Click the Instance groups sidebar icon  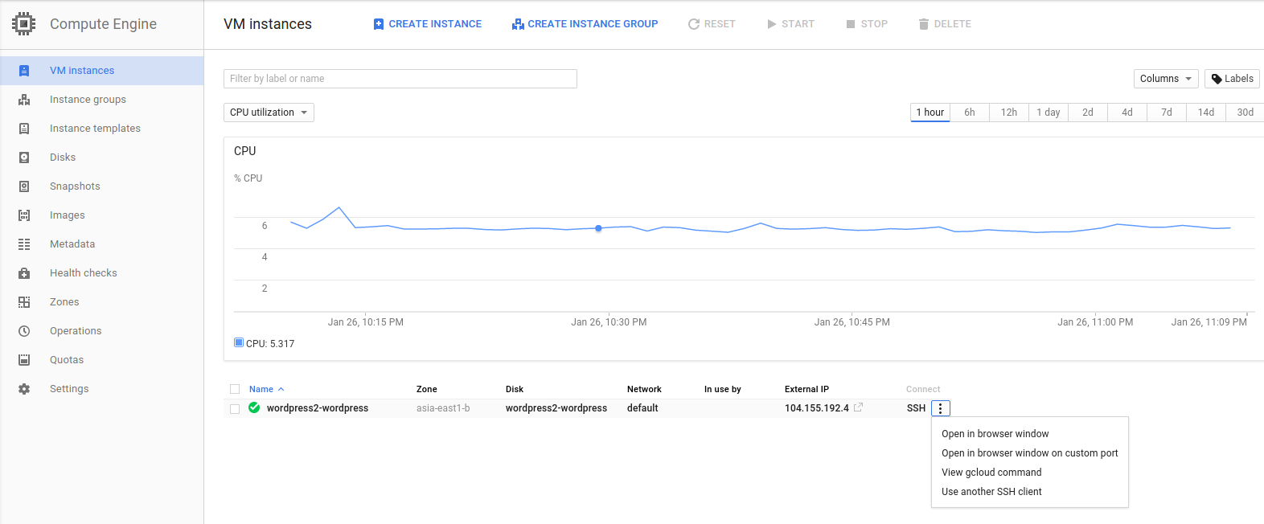pyautogui.click(x=24, y=100)
